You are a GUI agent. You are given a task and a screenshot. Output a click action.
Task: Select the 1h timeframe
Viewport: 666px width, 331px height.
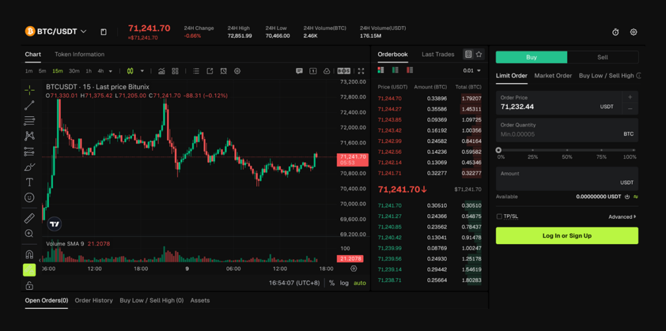click(x=88, y=71)
